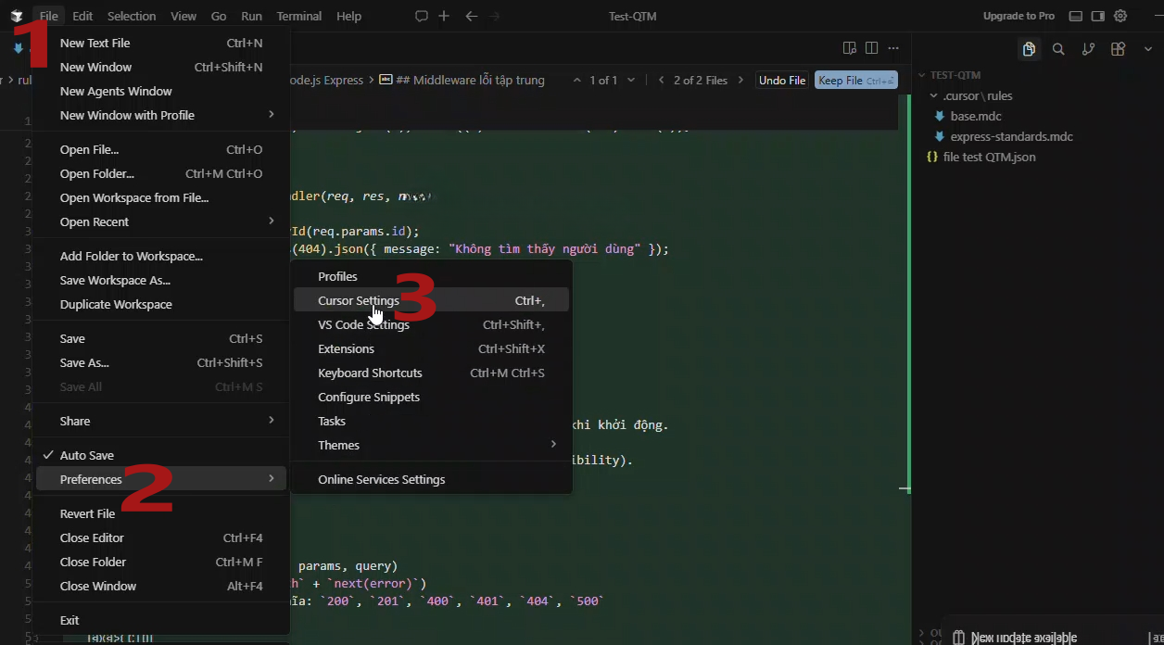Open the Go menu
Screen dimensions: 1164x645
[x=219, y=16]
